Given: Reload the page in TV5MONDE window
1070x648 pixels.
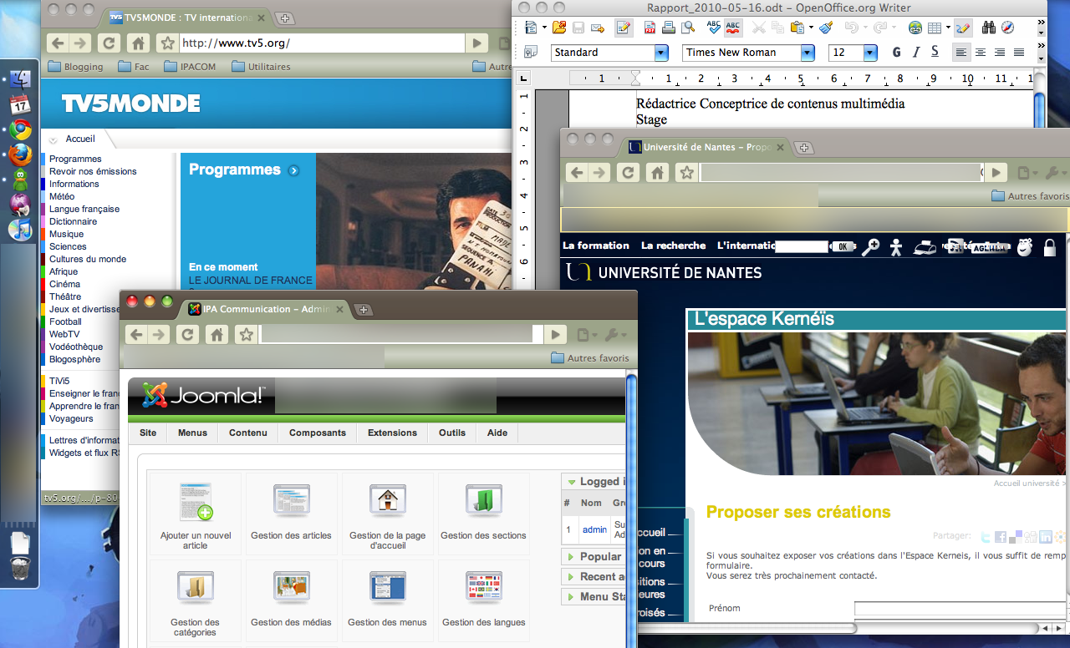Looking at the screenshot, I should pos(108,43).
